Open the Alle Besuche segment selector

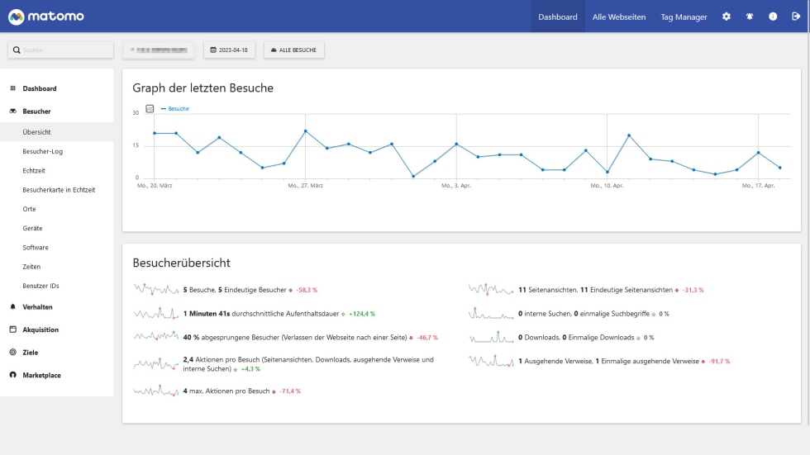tap(294, 50)
